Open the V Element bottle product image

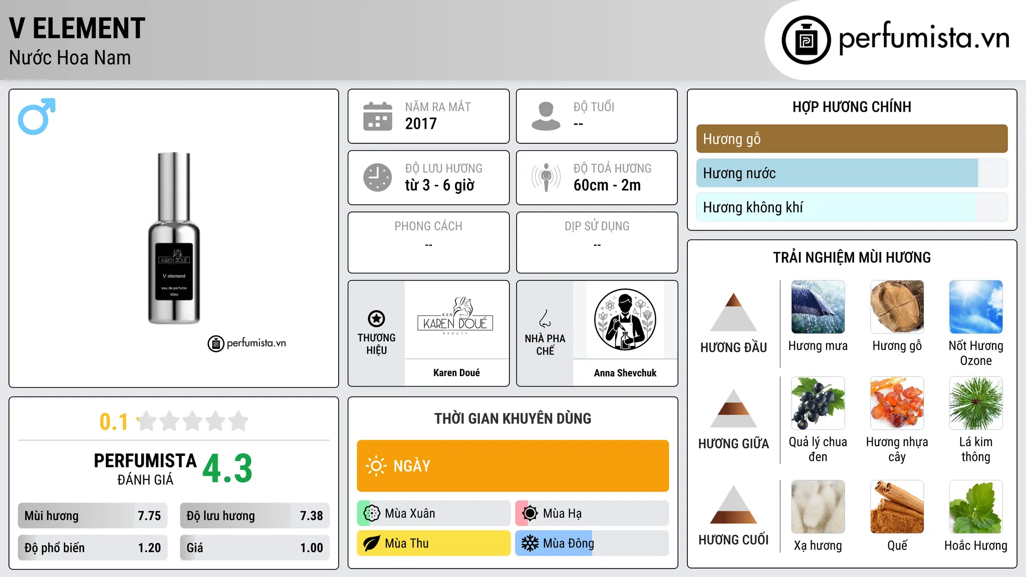174,238
